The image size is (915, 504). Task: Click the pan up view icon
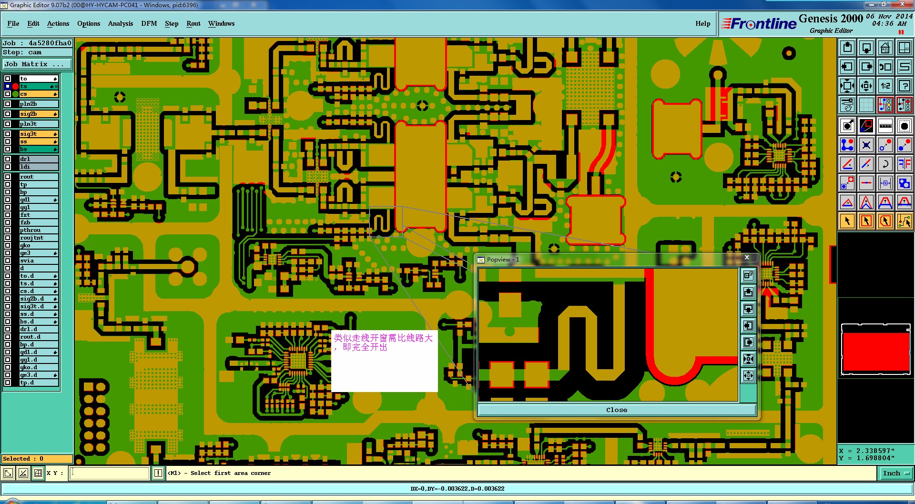[847, 48]
